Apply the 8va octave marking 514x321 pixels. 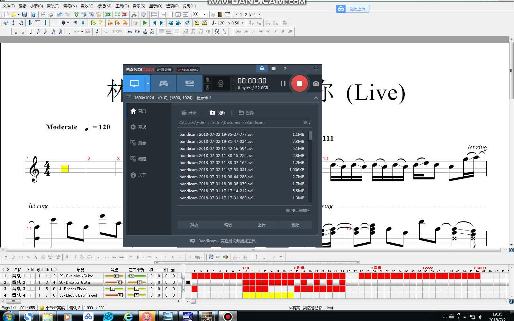coord(130,31)
